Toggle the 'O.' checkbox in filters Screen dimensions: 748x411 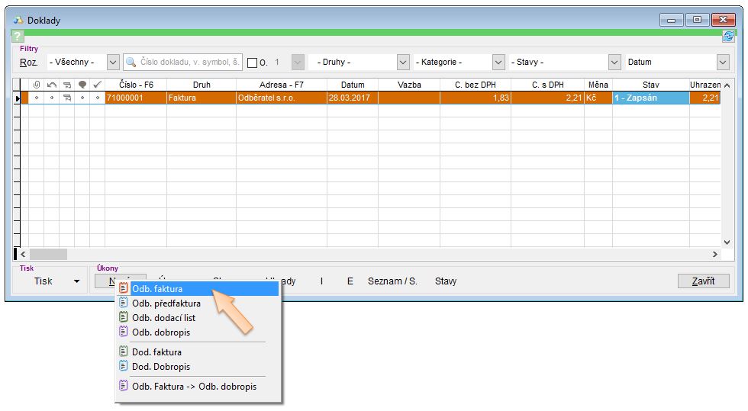pos(253,63)
